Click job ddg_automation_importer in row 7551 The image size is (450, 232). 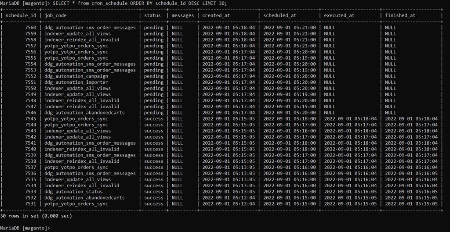pos(76,82)
